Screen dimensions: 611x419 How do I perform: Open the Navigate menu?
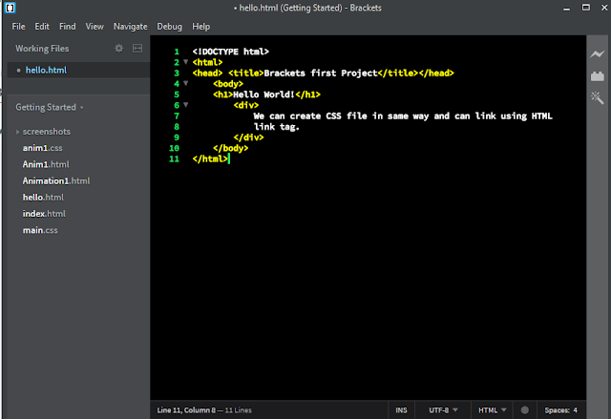tap(131, 27)
